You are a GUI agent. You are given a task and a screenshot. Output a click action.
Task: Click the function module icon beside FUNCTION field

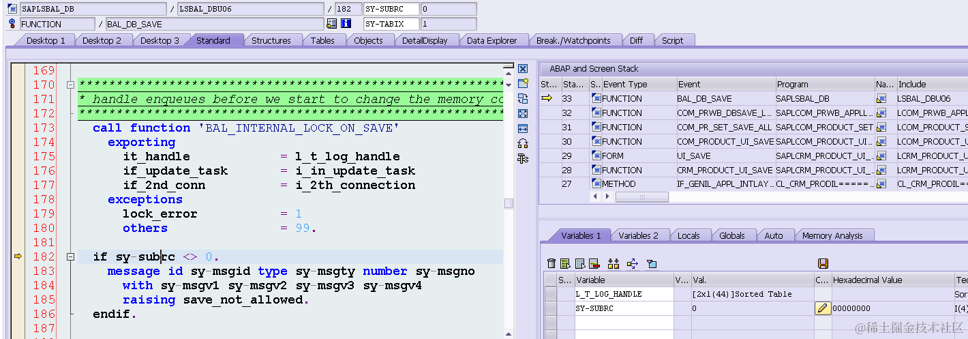point(12,24)
